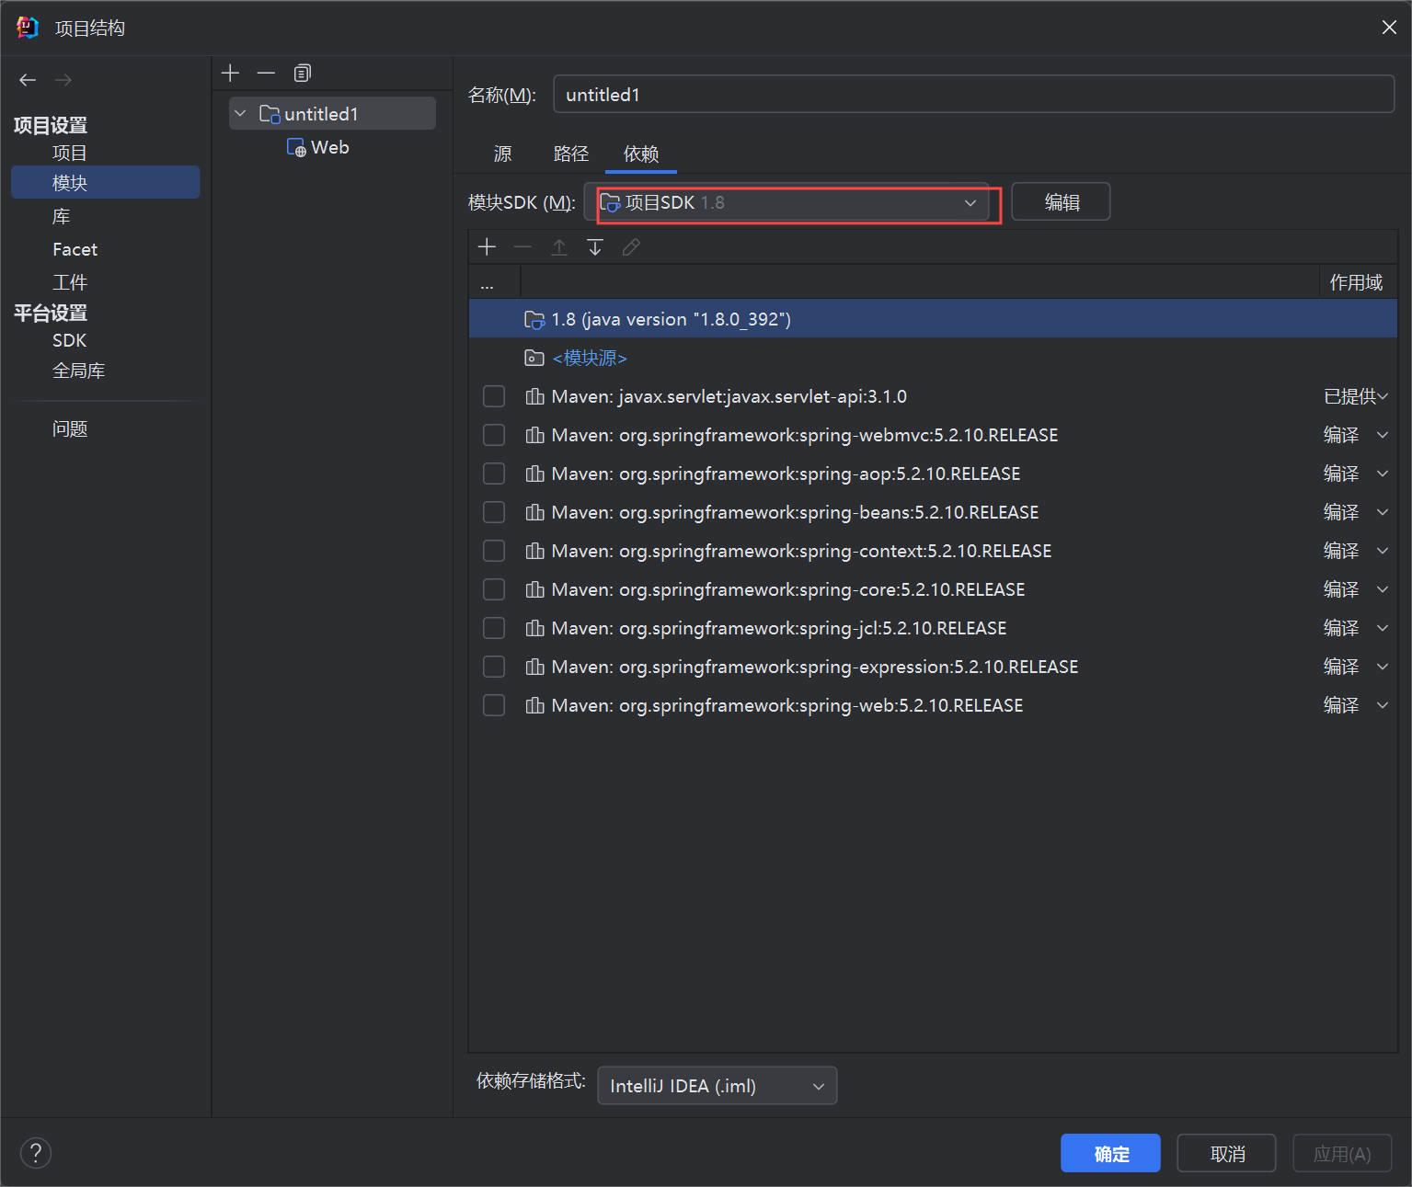Open help question mark icon
Viewport: 1412px width, 1187px height.
click(35, 1152)
